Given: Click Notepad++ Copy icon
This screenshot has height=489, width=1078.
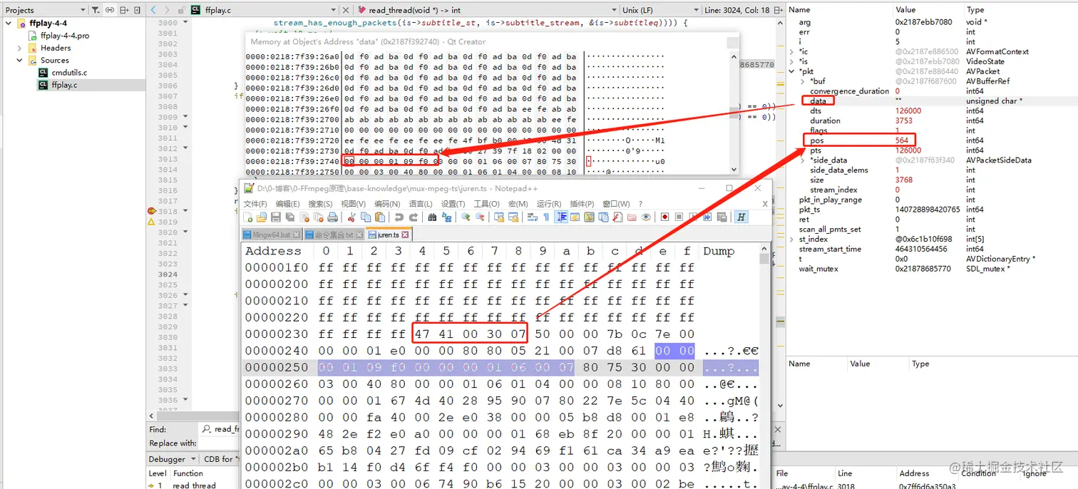Looking at the screenshot, I should tap(366, 217).
